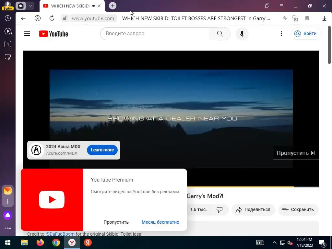
Task: Share the video with Поделиться
Action: [253, 210]
